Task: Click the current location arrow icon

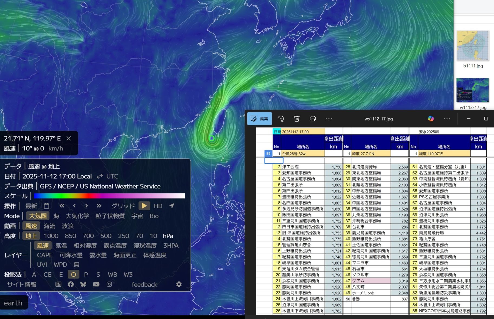Action: coord(172,206)
